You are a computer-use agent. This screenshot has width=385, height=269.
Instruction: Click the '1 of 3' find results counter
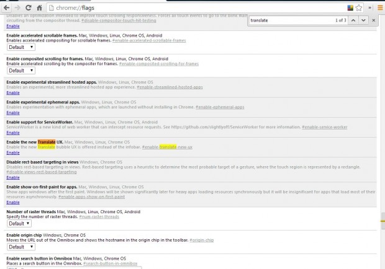pyautogui.click(x=340, y=20)
